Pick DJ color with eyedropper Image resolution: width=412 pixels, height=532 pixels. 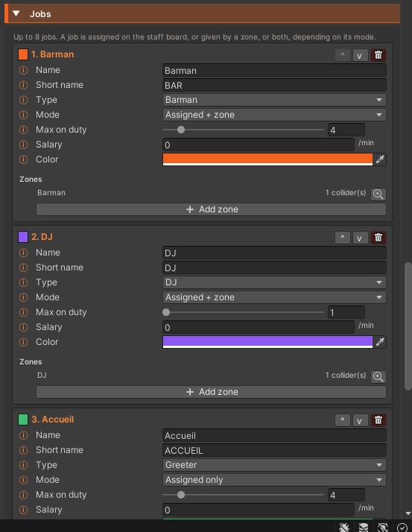[380, 342]
